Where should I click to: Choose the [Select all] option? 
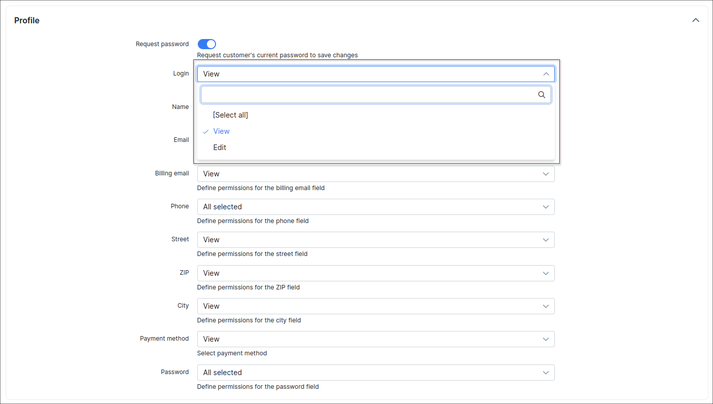(230, 115)
